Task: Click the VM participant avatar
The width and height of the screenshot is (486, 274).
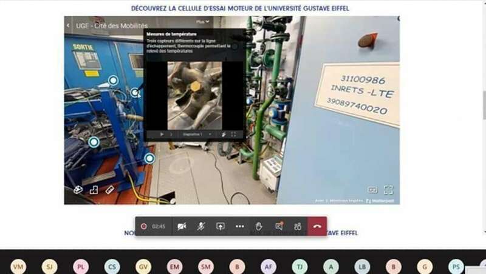Action: [18, 266]
